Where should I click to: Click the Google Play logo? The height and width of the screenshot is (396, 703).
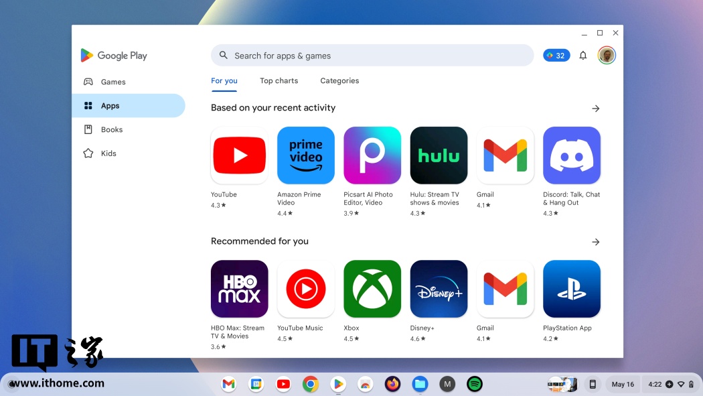pyautogui.click(x=114, y=55)
